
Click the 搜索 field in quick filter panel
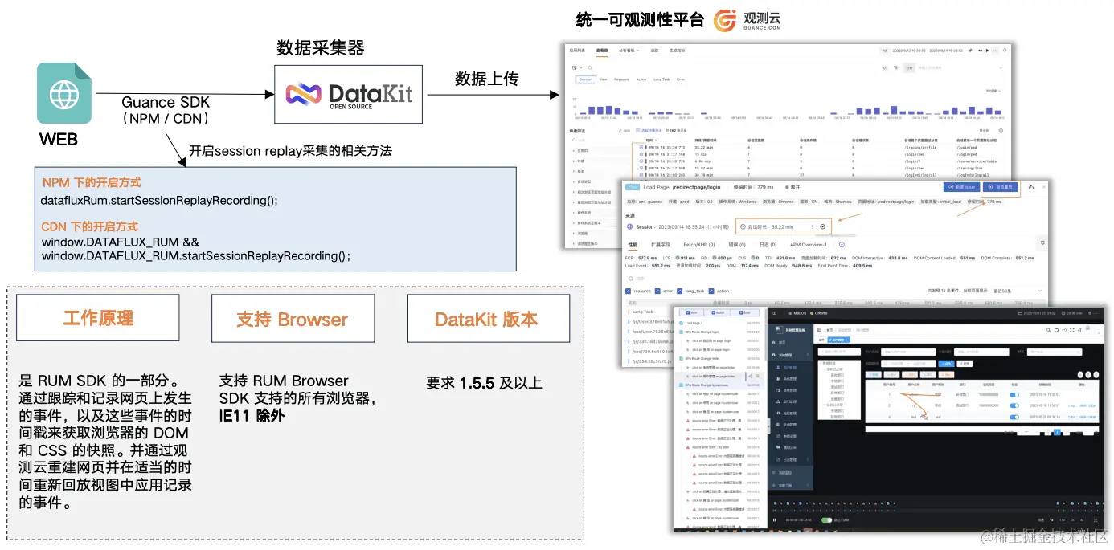click(599, 140)
